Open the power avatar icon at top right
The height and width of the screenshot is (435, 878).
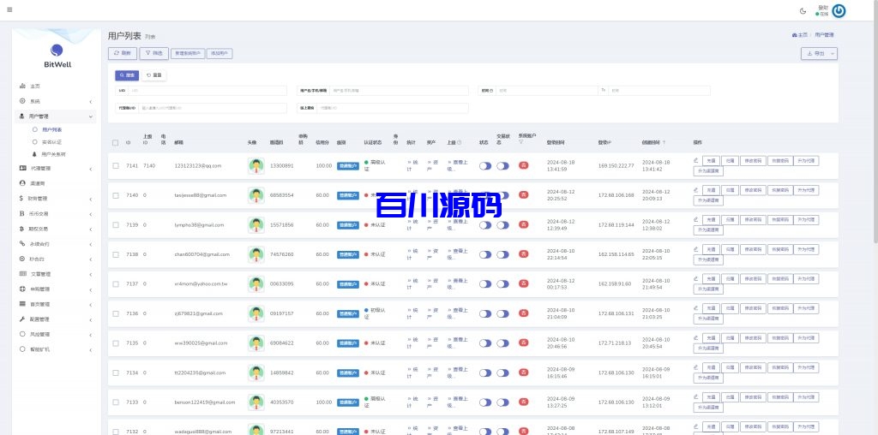tap(839, 10)
